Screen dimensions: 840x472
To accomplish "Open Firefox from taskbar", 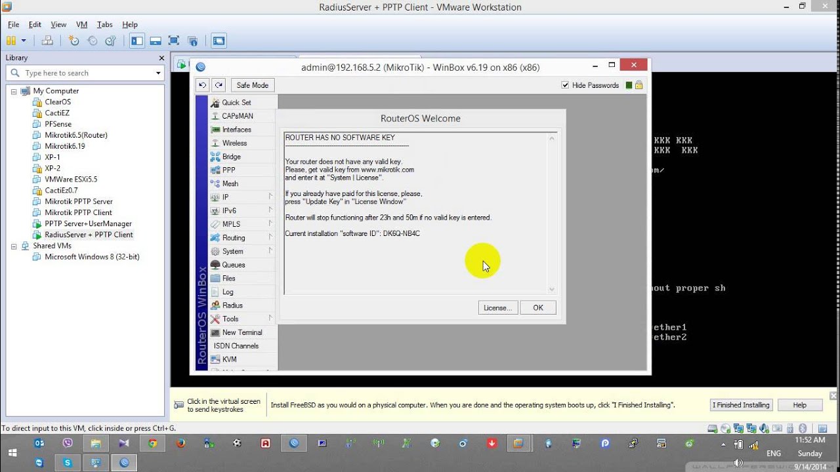I will click(x=180, y=443).
